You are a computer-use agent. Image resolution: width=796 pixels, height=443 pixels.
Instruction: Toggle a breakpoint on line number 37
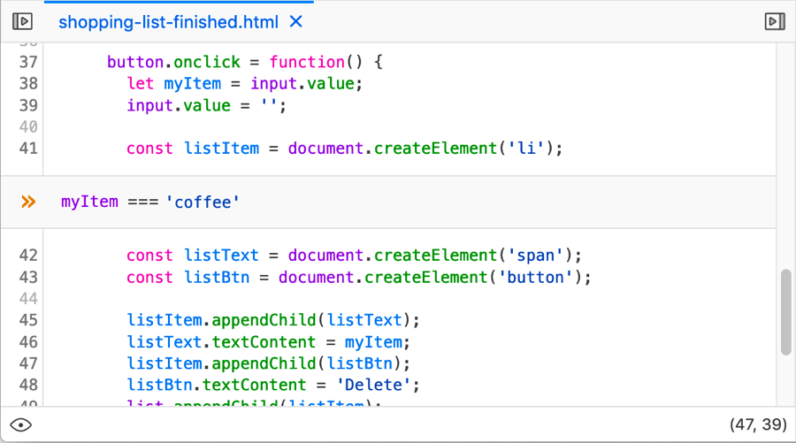28,62
